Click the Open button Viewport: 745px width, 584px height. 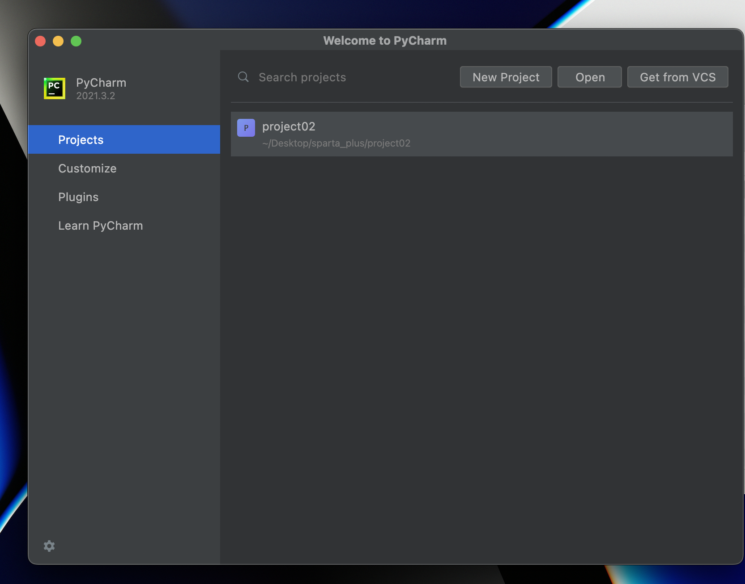click(x=590, y=77)
